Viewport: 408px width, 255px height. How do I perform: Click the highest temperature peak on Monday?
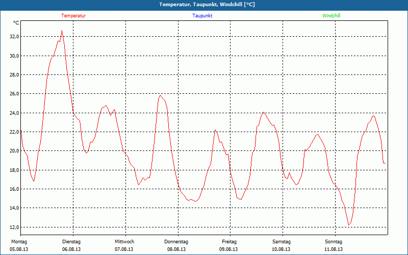[x=62, y=31]
